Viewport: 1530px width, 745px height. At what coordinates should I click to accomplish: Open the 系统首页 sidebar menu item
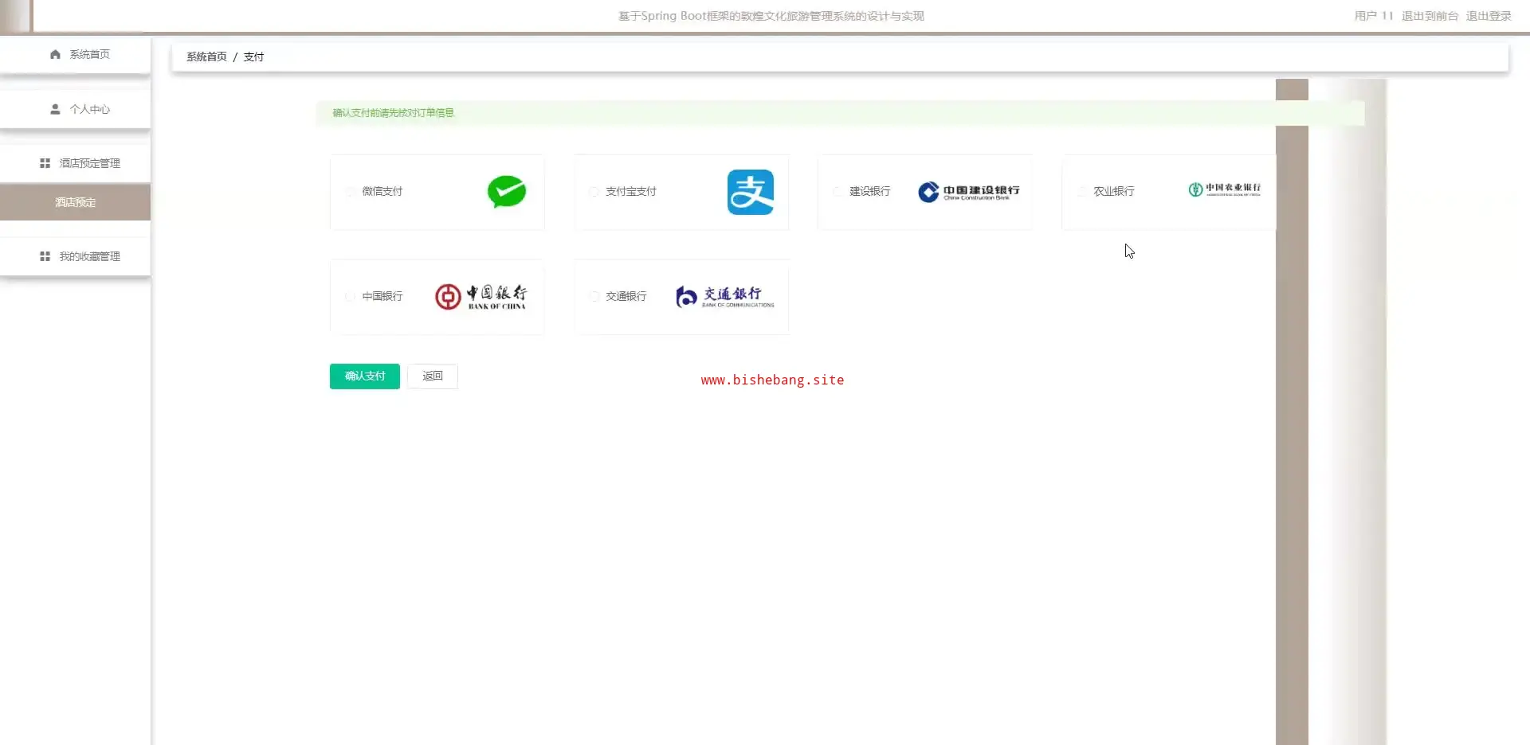pyautogui.click(x=76, y=55)
